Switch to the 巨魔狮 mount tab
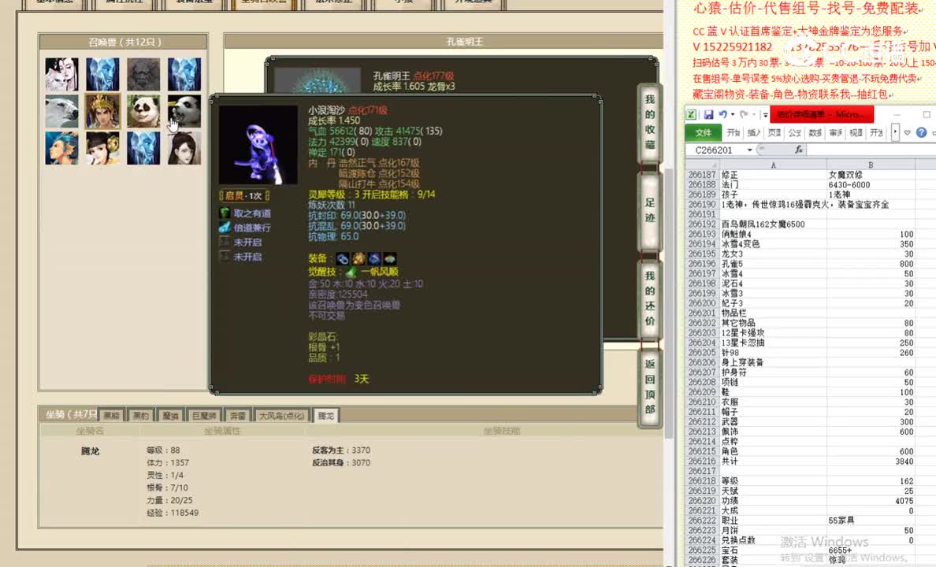The height and width of the screenshot is (567, 936). (204, 415)
